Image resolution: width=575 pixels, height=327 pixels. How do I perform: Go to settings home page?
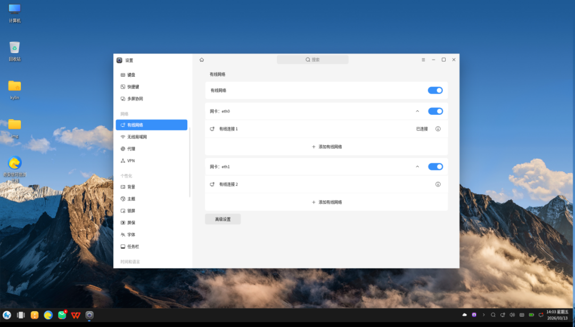point(202,60)
